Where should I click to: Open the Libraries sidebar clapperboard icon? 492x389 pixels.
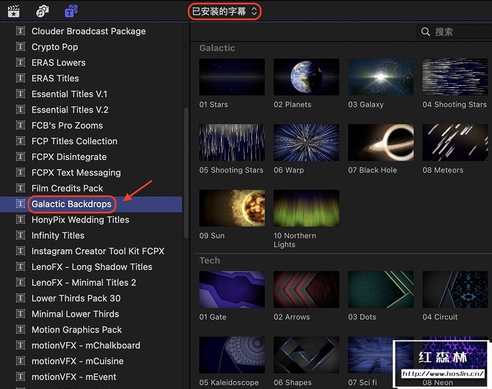pyautogui.click(x=14, y=12)
